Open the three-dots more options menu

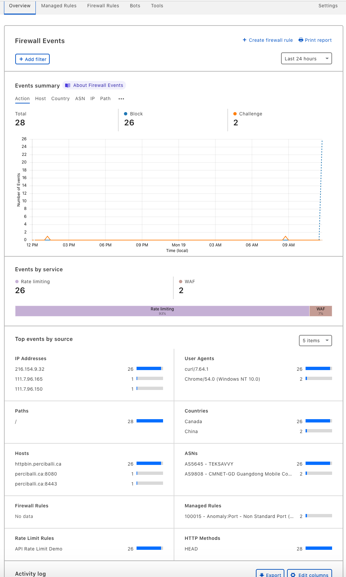(x=121, y=99)
